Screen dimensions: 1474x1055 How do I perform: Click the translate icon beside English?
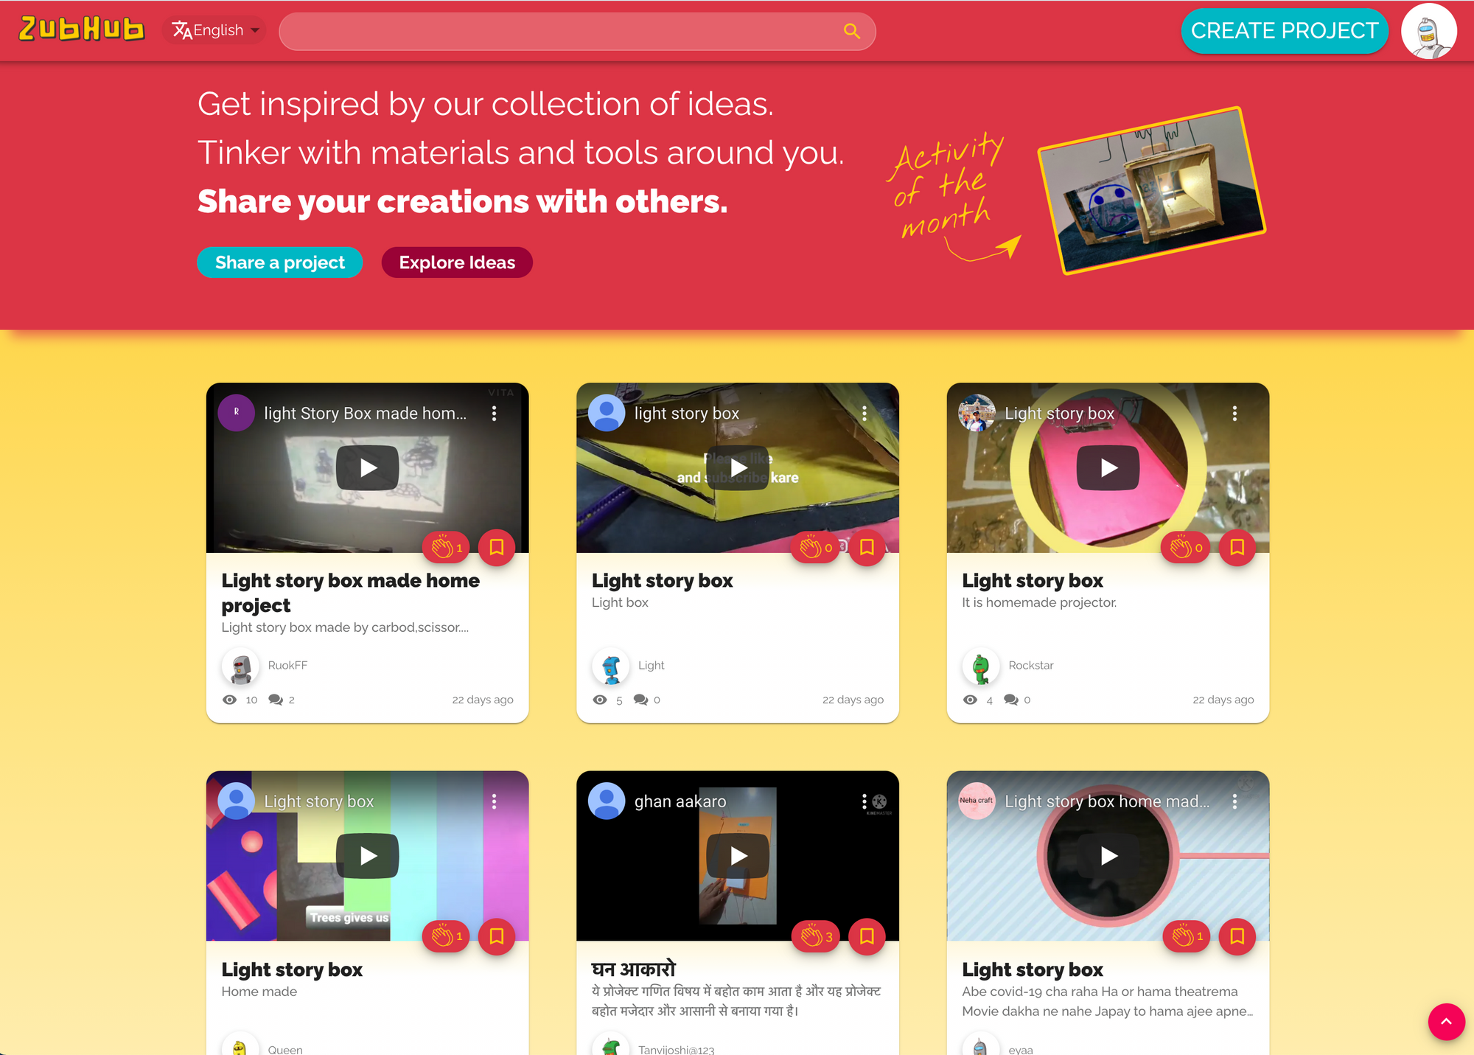click(x=181, y=30)
